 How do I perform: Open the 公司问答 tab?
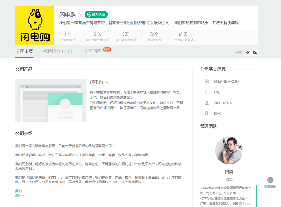pyautogui.click(x=93, y=51)
